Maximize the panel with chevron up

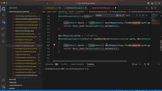[155, 64]
